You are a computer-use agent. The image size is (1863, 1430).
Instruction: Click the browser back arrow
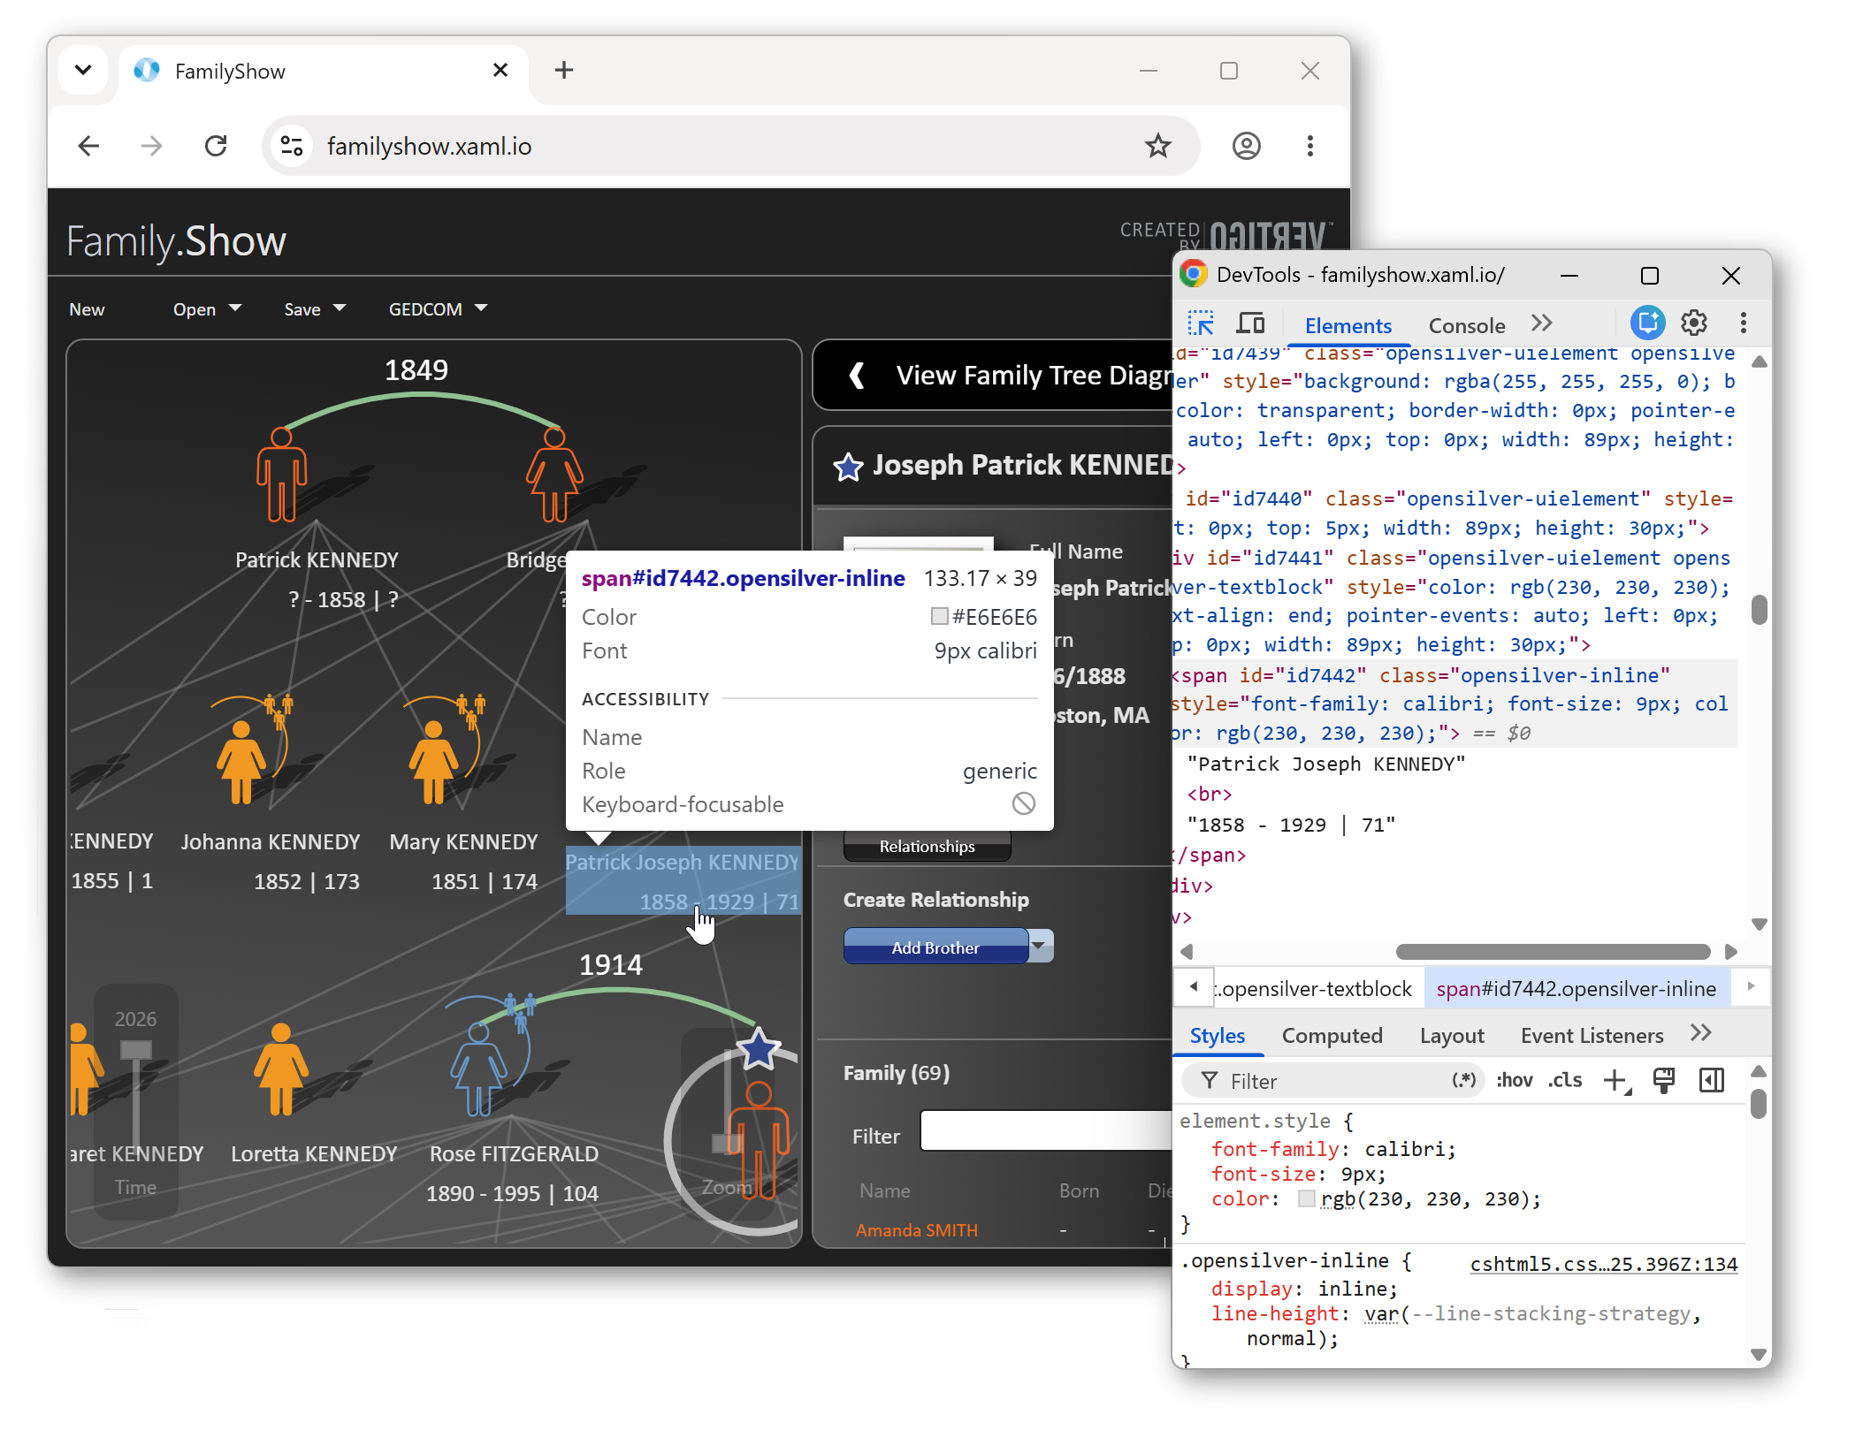[x=88, y=146]
